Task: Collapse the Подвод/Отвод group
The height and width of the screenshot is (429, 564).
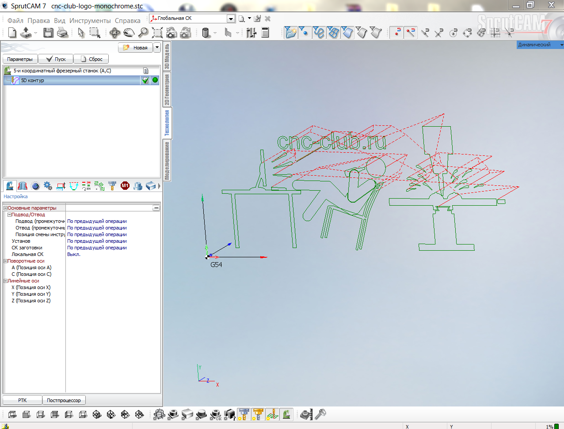Action: (9, 214)
